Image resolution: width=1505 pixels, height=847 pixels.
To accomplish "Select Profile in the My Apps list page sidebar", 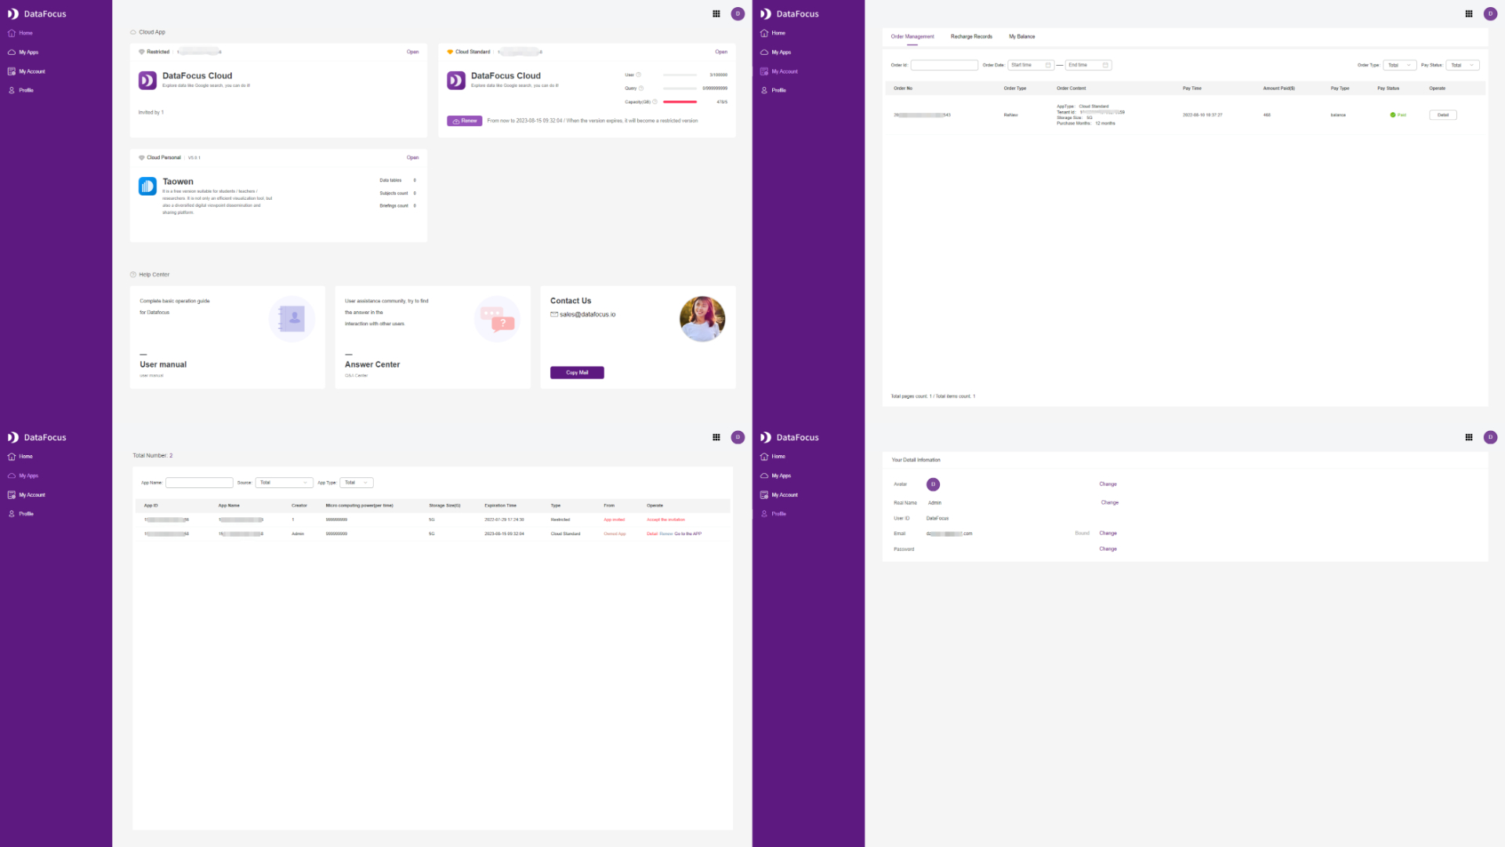I will (21, 514).
